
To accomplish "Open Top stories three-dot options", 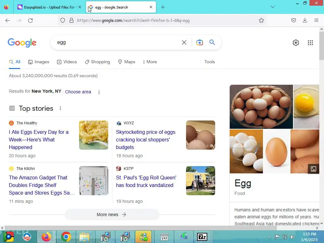I will pyautogui.click(x=60, y=108).
